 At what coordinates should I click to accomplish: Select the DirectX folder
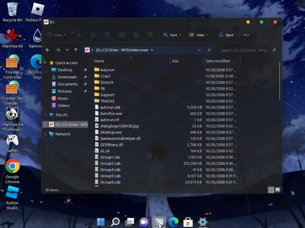107,82
